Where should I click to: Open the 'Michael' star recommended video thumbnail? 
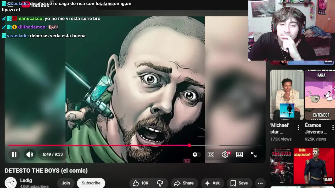click(287, 95)
